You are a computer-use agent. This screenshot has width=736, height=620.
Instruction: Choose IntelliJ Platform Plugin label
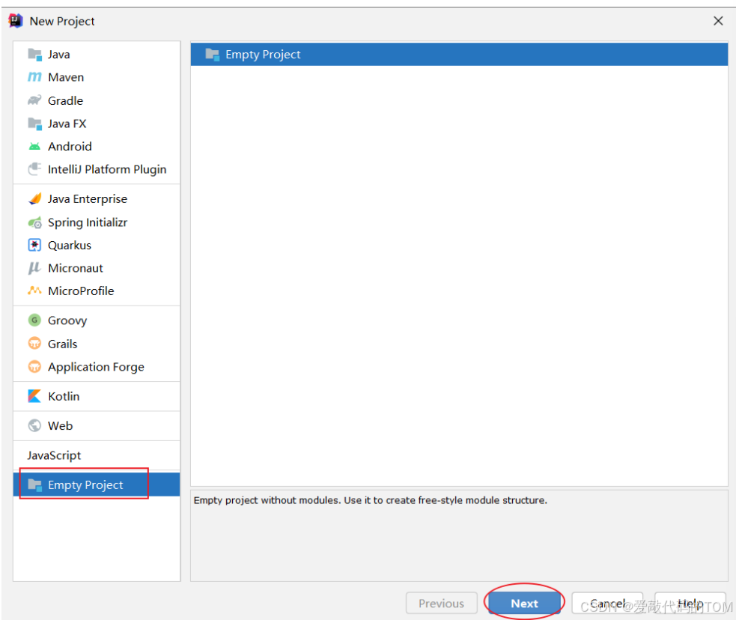click(107, 169)
